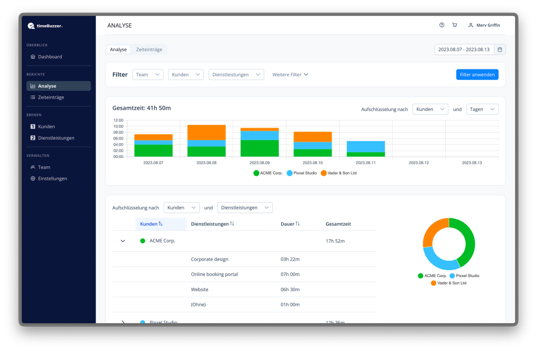Open the shopping cart icon
This screenshot has height=351, width=537.
pos(455,25)
